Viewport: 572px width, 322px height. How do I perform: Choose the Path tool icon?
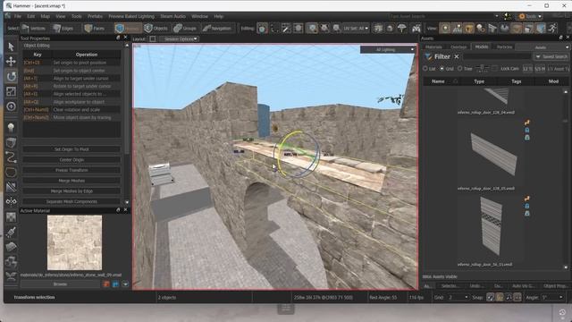tap(11, 157)
